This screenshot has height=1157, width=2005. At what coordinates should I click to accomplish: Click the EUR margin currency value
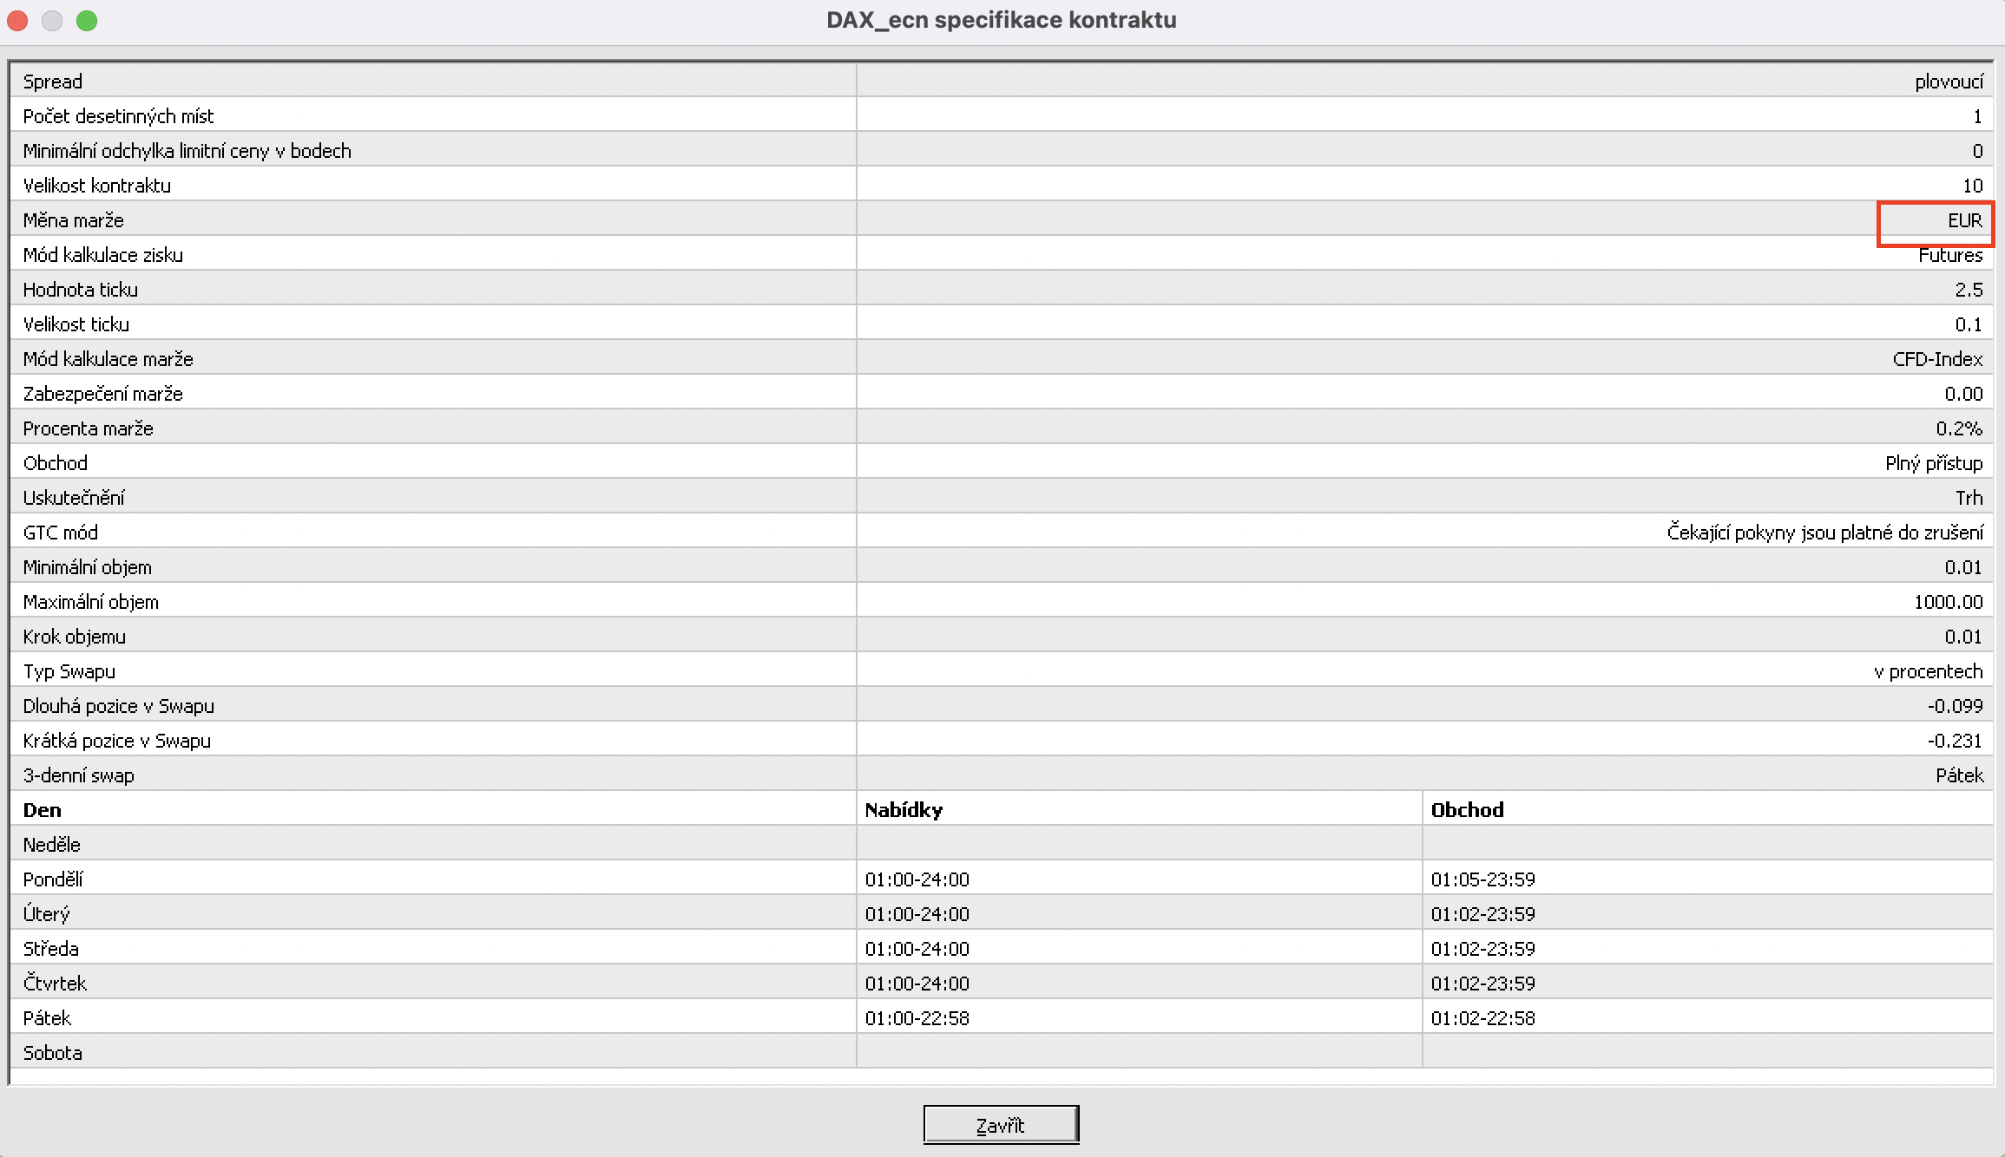coord(1965,220)
